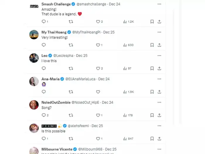Retweet My Thai Hoang's reply
Image resolution: width=205 pixels, height=154 pixels.
click(x=71, y=45)
